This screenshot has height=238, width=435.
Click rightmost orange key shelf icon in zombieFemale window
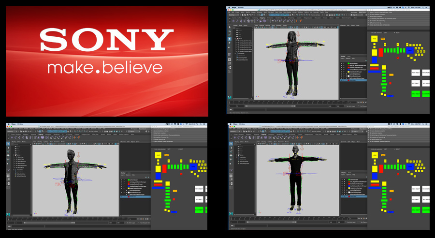click(301, 21)
